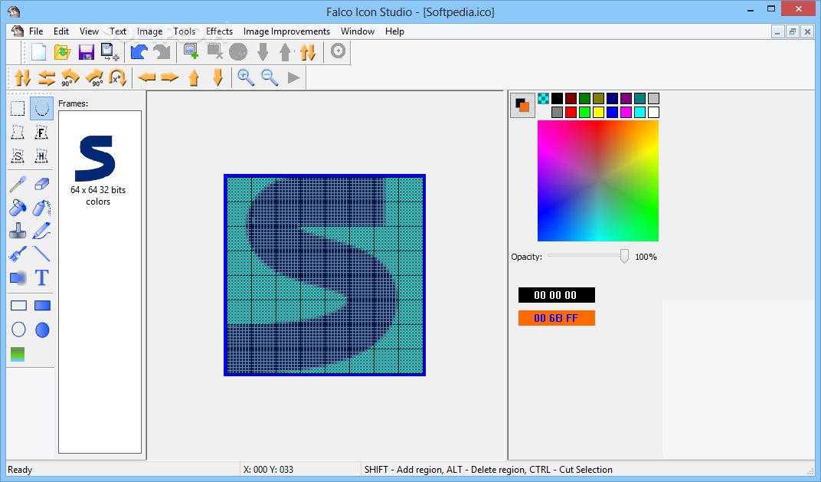Open the Effects menu
Image resolution: width=821 pixels, height=482 pixels.
point(220,31)
